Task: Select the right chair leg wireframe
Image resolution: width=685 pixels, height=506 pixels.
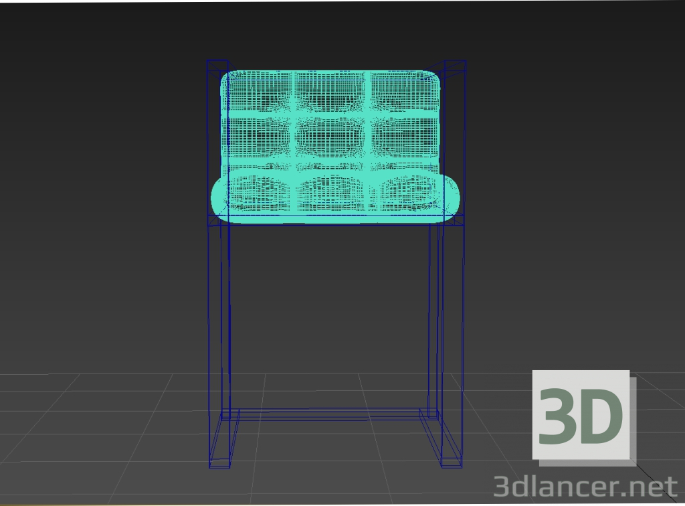Action: click(442, 321)
